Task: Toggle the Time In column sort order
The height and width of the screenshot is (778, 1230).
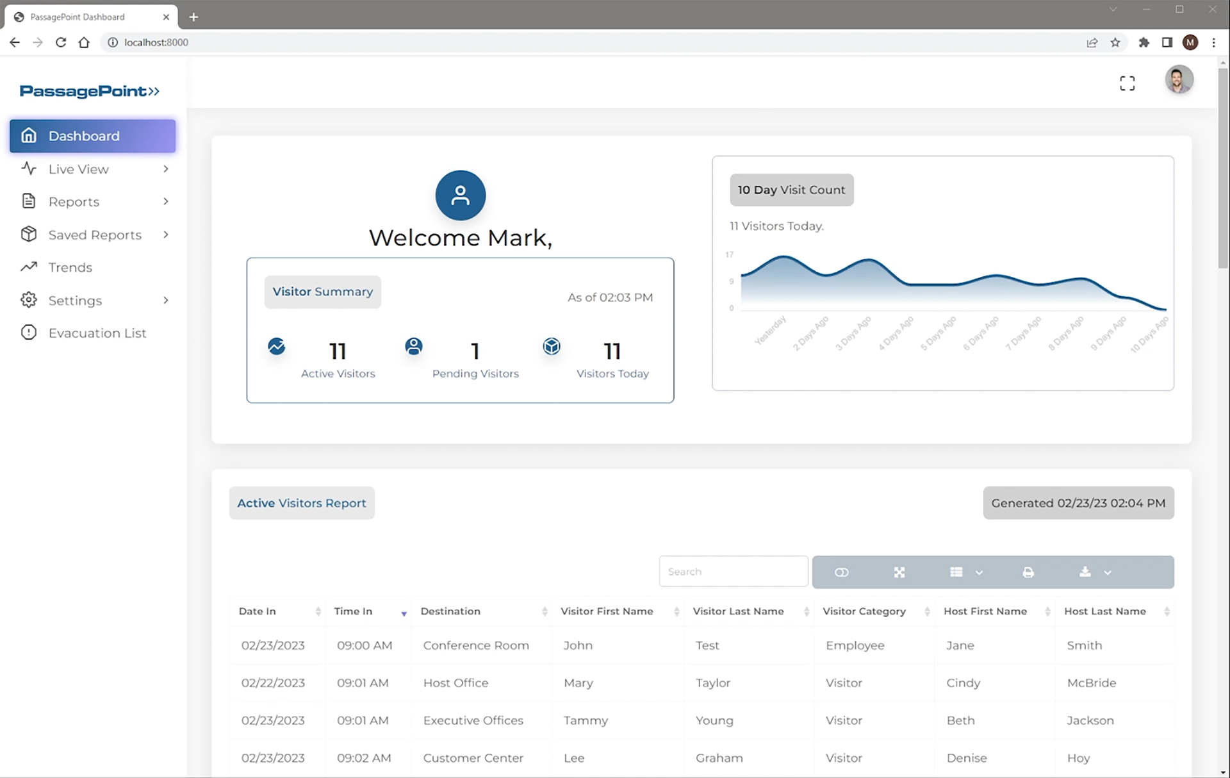Action: 404,613
